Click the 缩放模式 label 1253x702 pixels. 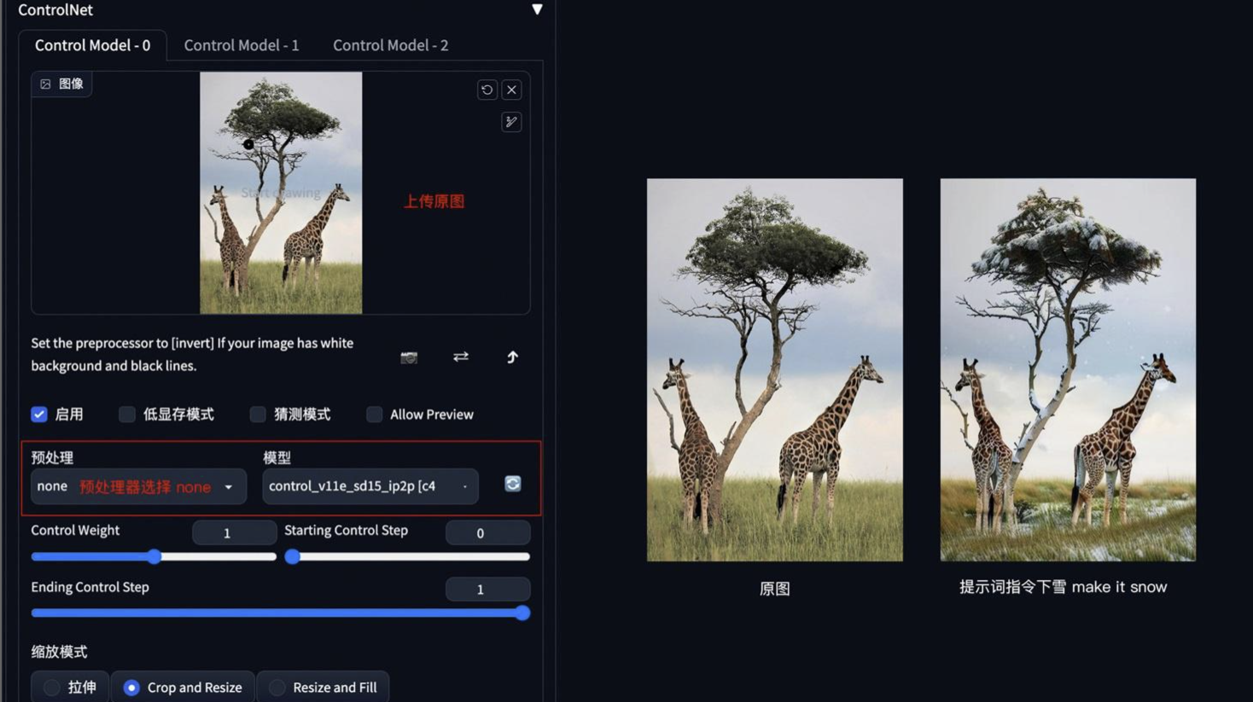coord(59,652)
